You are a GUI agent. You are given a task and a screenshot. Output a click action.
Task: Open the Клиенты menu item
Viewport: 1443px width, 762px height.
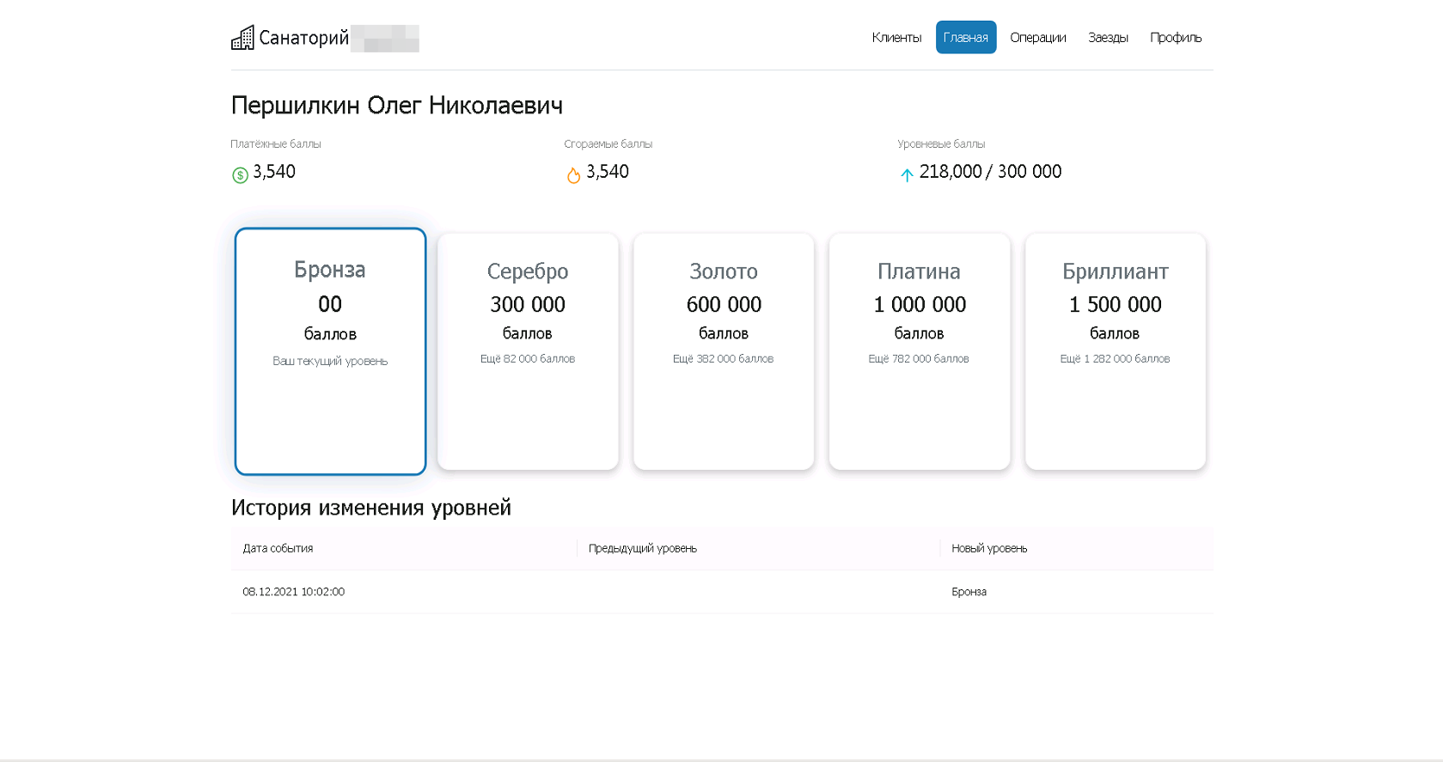(x=896, y=38)
